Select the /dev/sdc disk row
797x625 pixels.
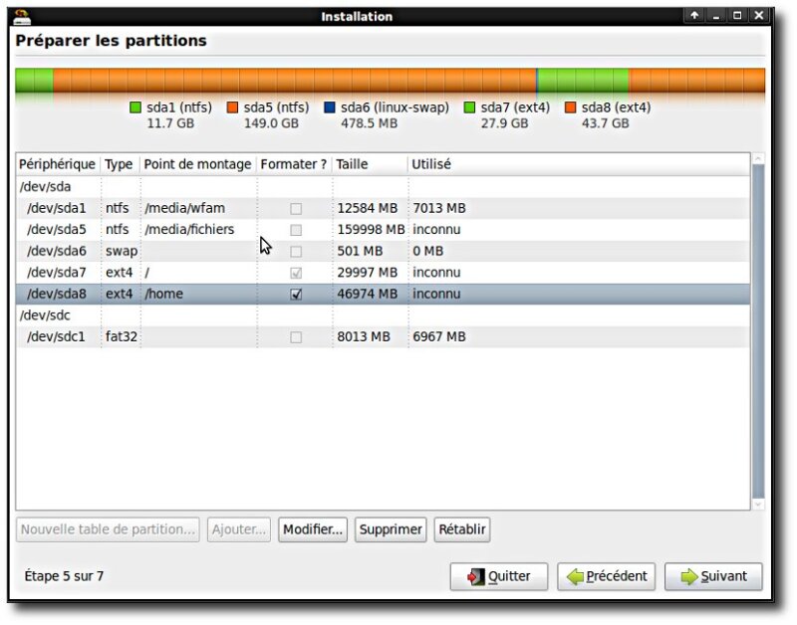[383, 315]
